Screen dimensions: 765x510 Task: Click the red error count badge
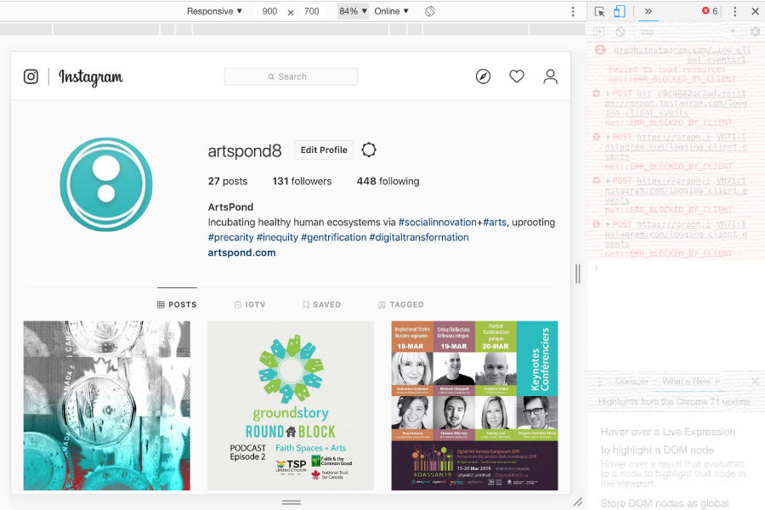tap(710, 11)
